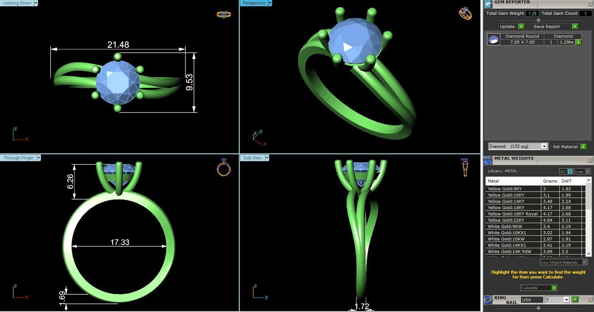This screenshot has height=312, width=594.
Task: Click the Metal Weights scale icon
Action: pyautogui.click(x=488, y=160)
